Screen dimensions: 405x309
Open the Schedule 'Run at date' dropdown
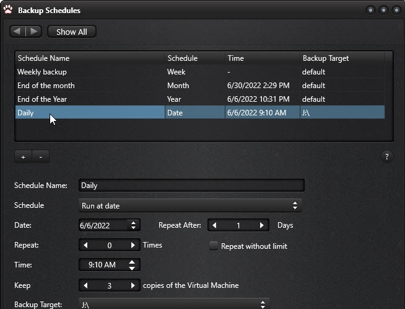pyautogui.click(x=190, y=205)
